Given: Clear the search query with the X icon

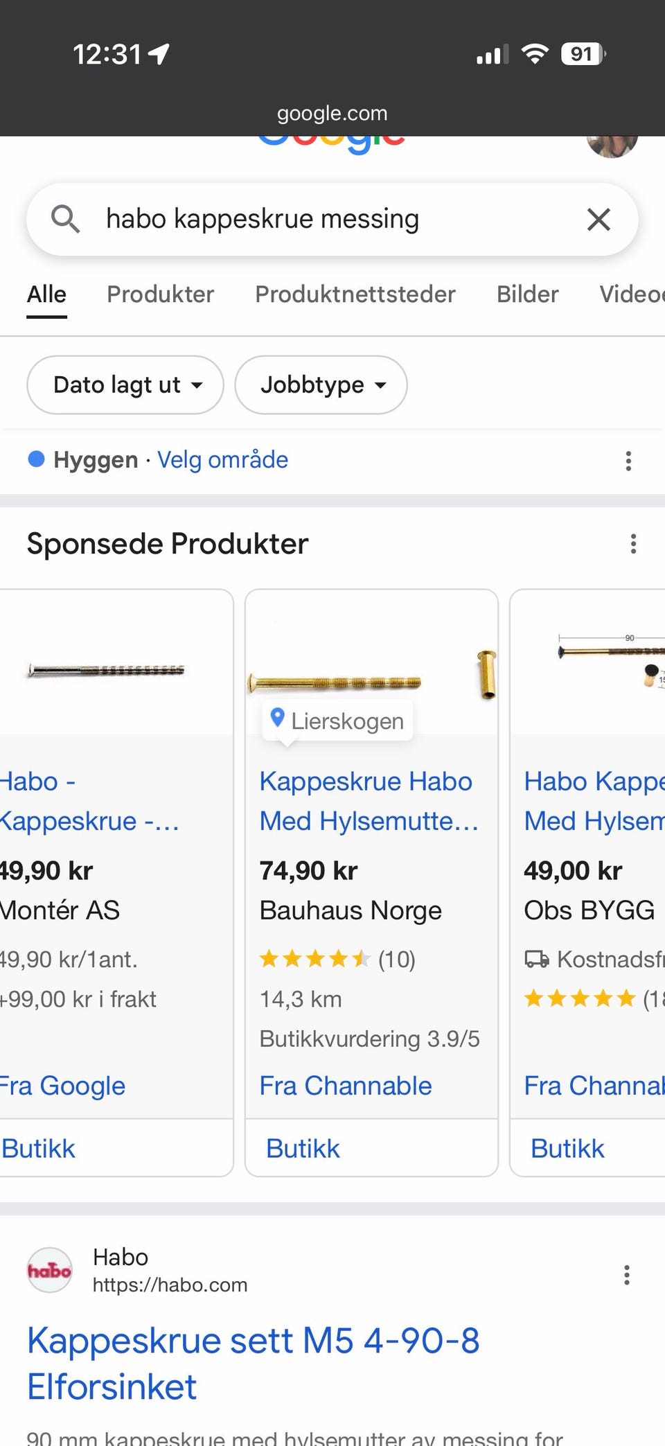Looking at the screenshot, I should click(598, 220).
